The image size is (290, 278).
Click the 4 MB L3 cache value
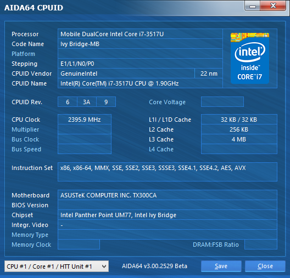point(239,139)
